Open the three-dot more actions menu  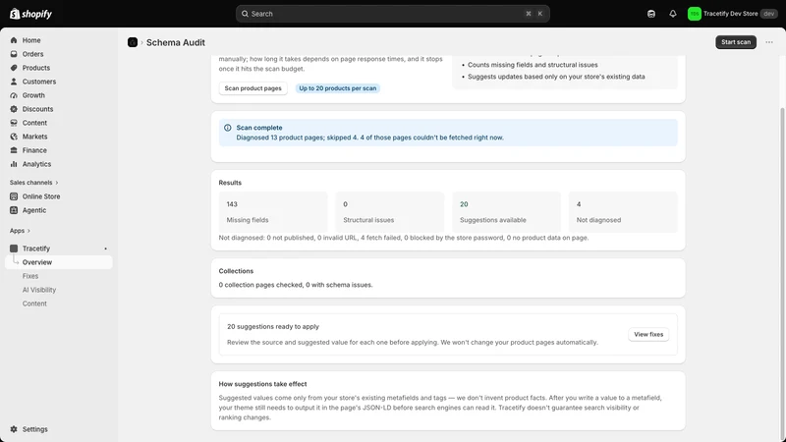769,42
